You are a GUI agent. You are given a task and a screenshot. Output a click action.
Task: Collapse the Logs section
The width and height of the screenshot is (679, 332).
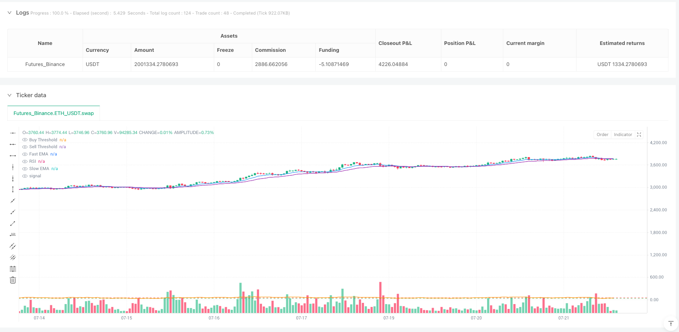click(x=9, y=13)
